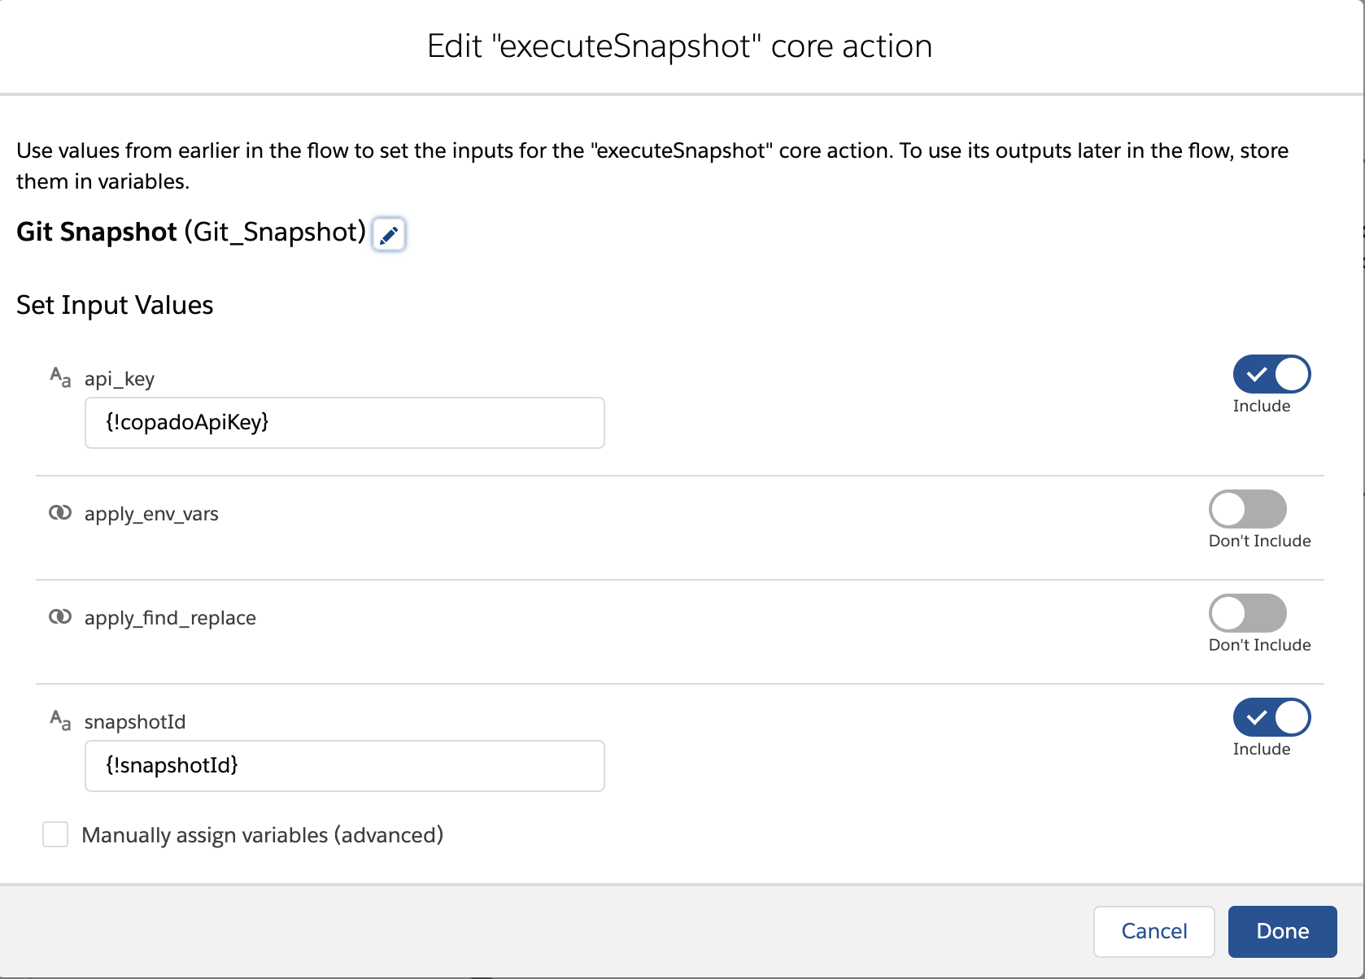The height and width of the screenshot is (979, 1365).
Task: Toggle off the api_key Include switch
Action: point(1272,375)
